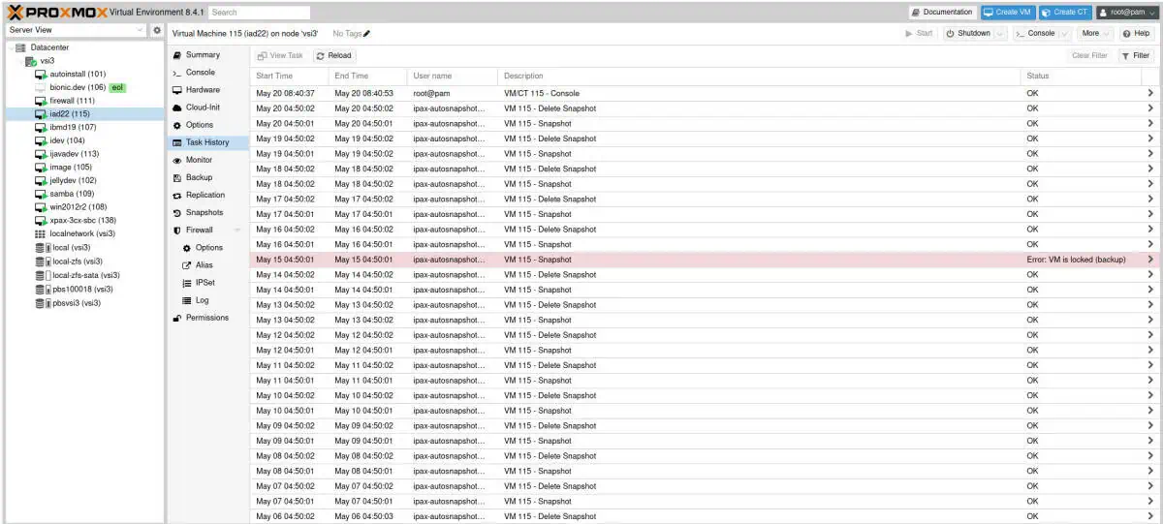Open the root@pam user menu
Viewport: 1163px width, 524px height.
click(1126, 13)
